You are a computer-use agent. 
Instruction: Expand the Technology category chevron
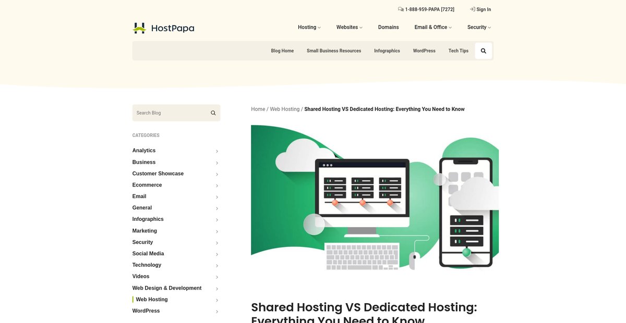pos(217,266)
